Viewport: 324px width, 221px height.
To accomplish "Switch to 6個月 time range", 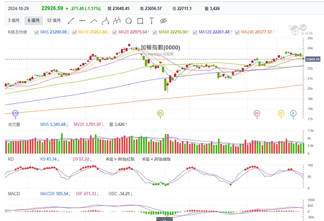I will click(x=33, y=21).
